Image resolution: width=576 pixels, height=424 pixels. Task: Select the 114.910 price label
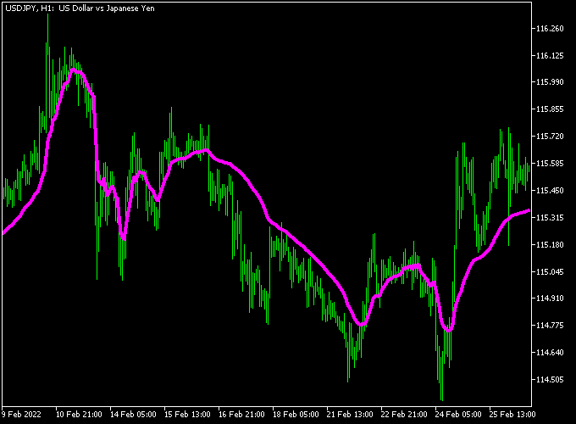point(550,298)
